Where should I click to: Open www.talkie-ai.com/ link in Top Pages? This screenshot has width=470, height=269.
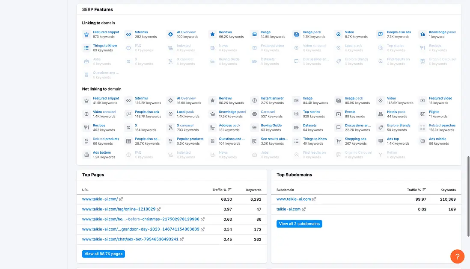click(x=100, y=199)
